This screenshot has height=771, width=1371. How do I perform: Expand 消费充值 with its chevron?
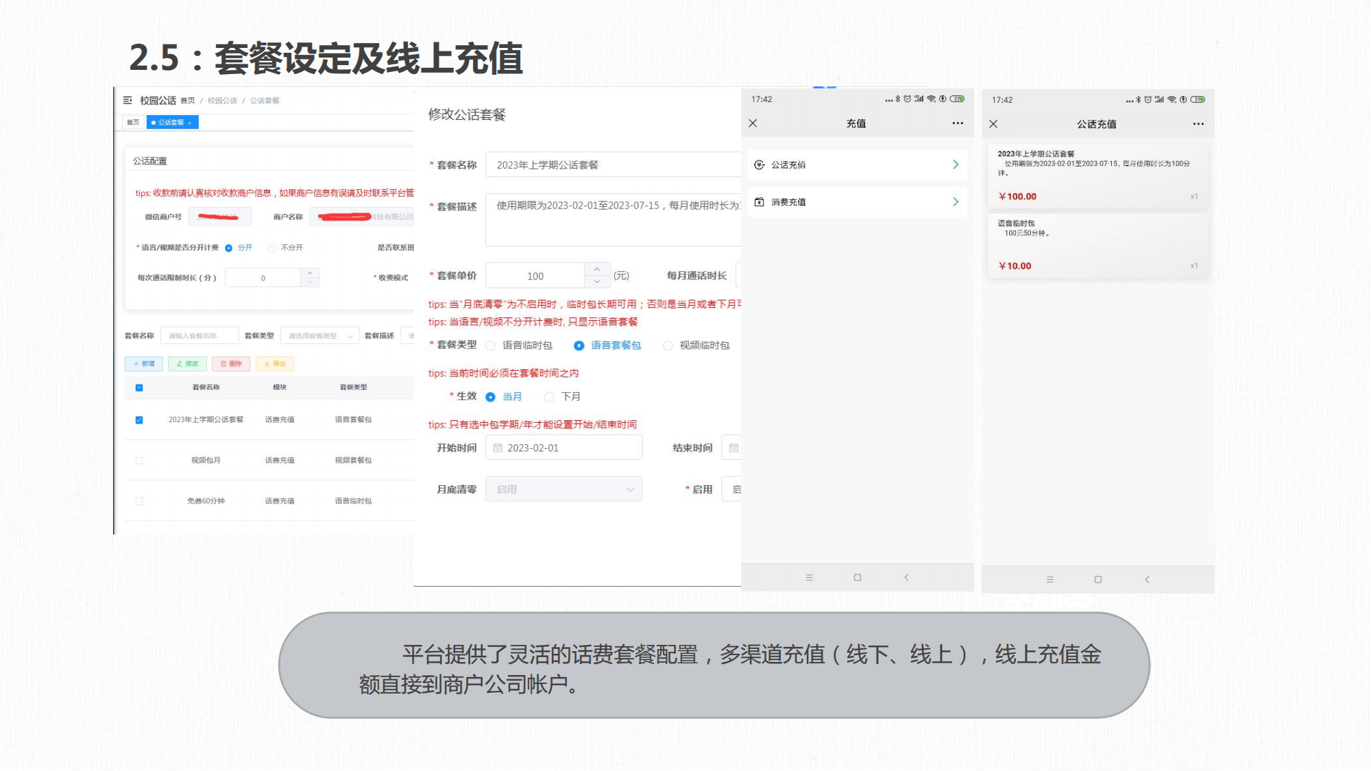(956, 202)
